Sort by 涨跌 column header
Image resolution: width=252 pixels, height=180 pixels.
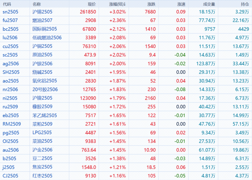[x=151, y=4]
